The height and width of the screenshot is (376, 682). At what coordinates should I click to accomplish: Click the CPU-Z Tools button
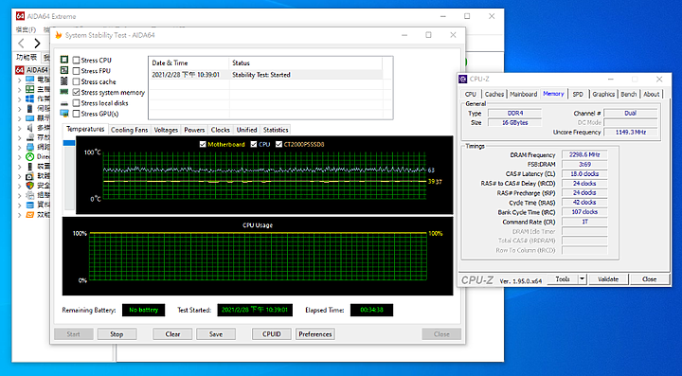tap(563, 279)
